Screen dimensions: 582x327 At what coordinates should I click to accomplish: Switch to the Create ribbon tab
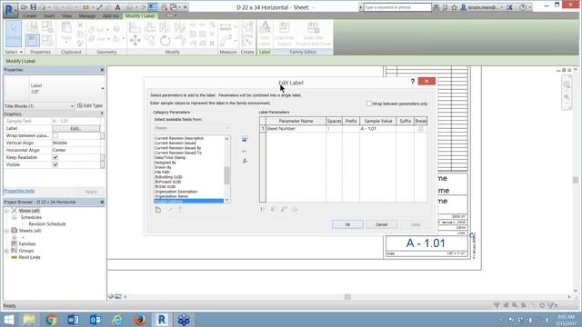[x=30, y=16]
